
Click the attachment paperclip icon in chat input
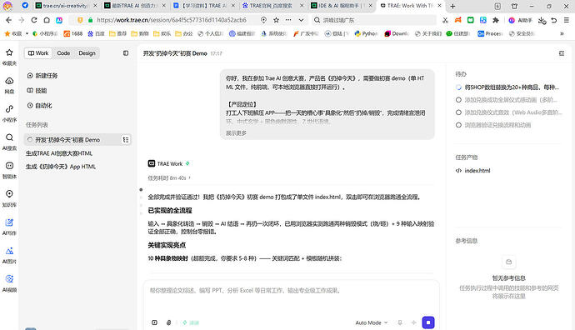tap(168, 322)
